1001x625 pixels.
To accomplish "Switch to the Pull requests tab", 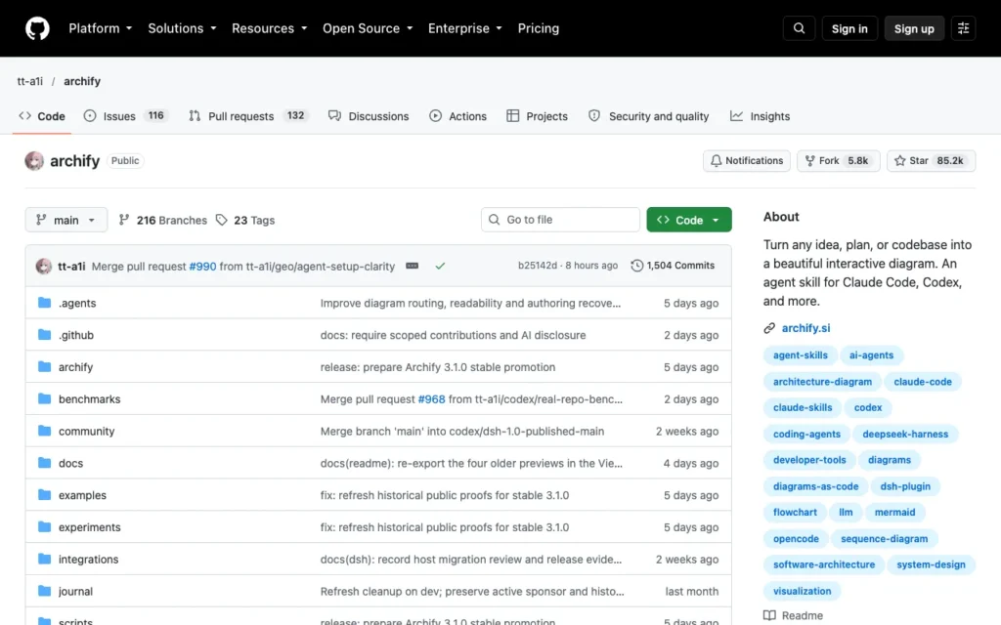I will (x=248, y=116).
